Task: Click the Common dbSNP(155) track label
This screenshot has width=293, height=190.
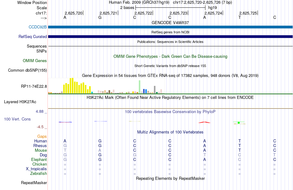Action: point(27,70)
